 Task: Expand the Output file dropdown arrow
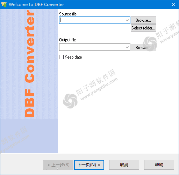(x=127, y=47)
